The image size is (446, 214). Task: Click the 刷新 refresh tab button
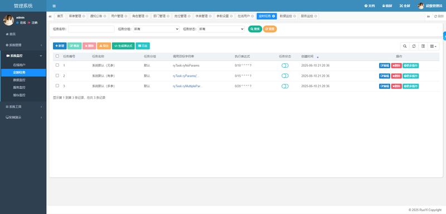(439, 17)
